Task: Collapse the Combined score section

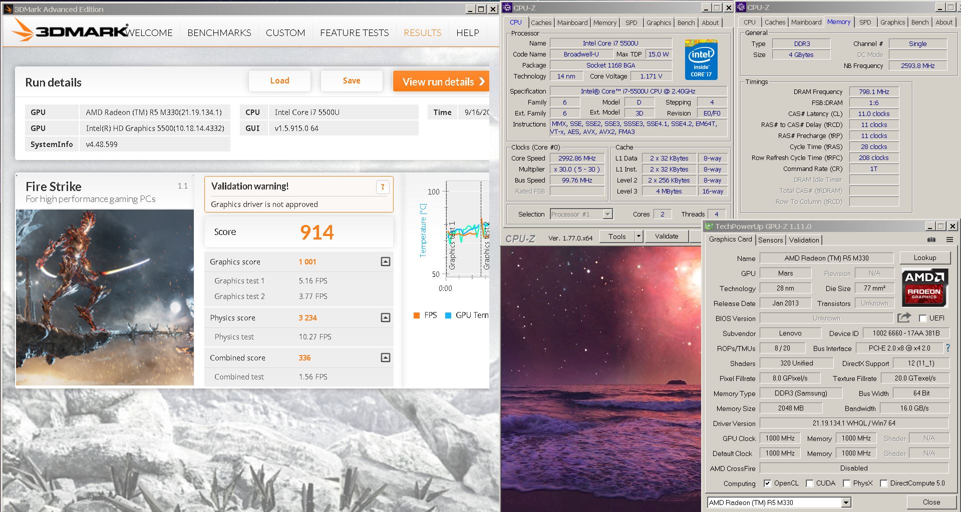Action: click(386, 357)
